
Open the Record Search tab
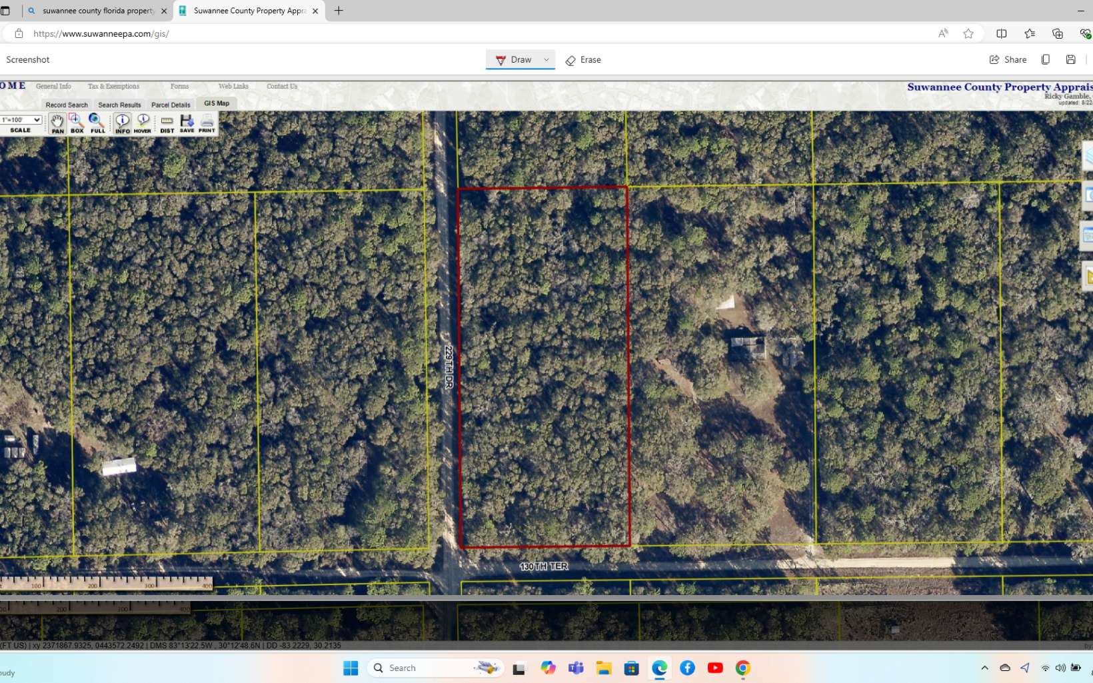(67, 105)
